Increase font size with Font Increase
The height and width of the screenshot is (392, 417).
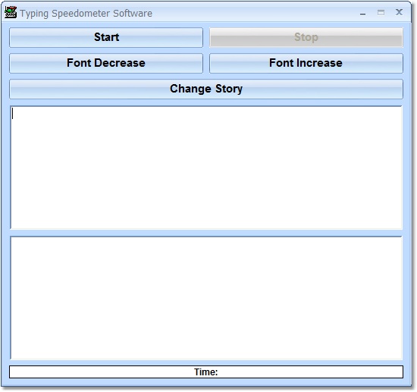point(306,63)
